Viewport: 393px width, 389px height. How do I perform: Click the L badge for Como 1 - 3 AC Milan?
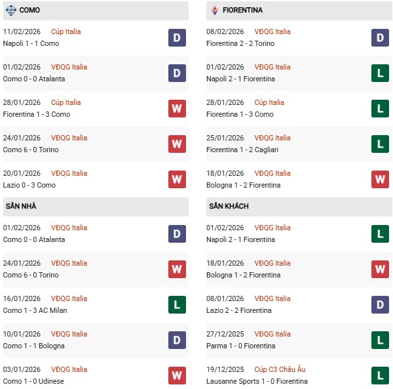click(x=177, y=305)
